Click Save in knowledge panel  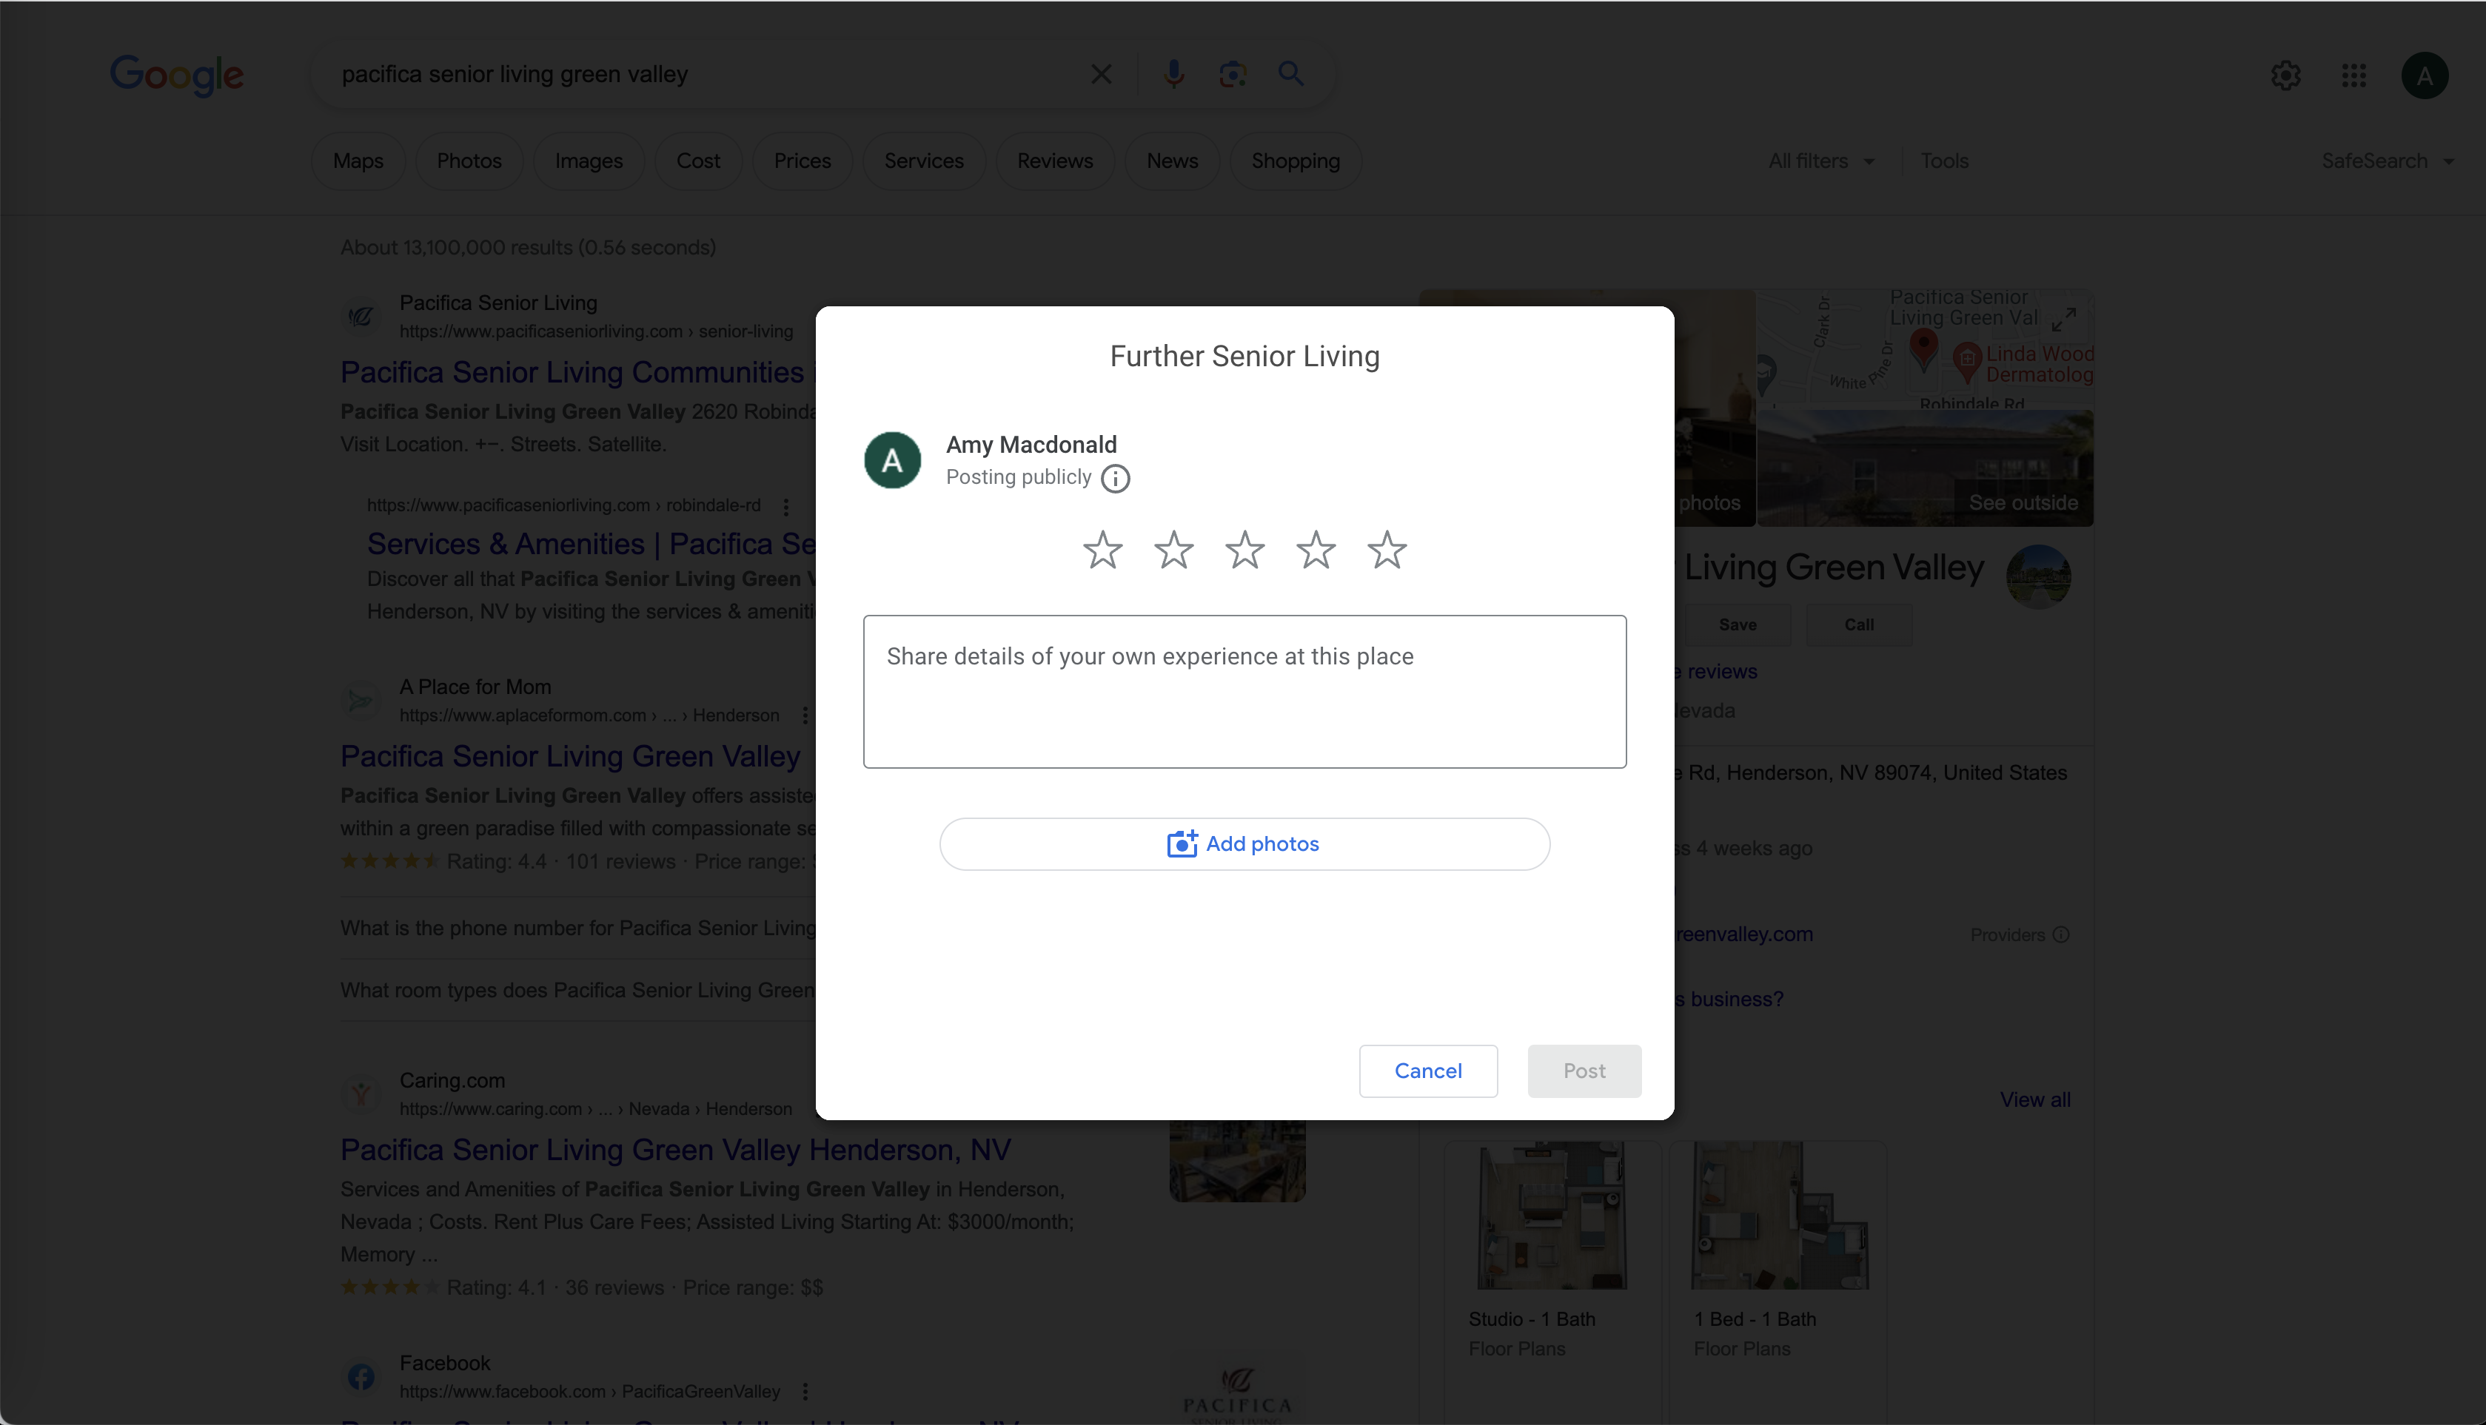(1737, 624)
